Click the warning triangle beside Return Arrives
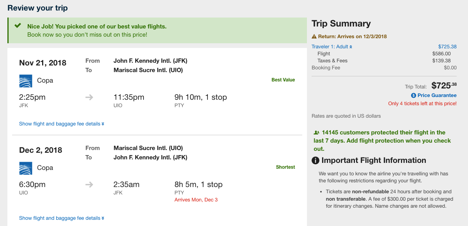This screenshot has width=468, height=226. pos(314,37)
